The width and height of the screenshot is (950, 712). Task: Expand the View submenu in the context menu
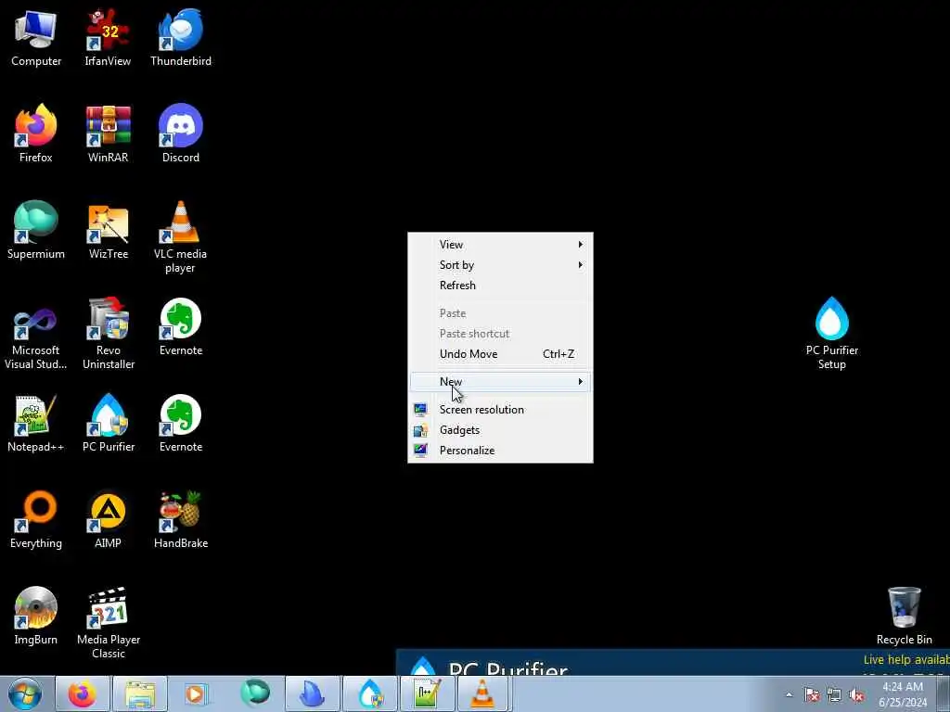[500, 245]
